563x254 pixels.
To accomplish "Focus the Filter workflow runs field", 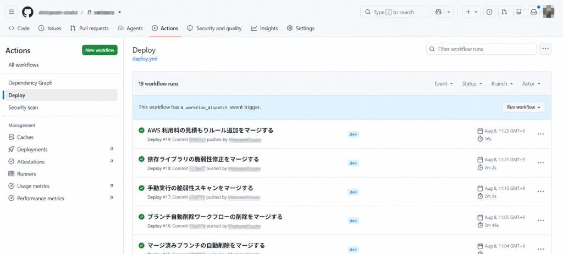I will click(x=481, y=49).
